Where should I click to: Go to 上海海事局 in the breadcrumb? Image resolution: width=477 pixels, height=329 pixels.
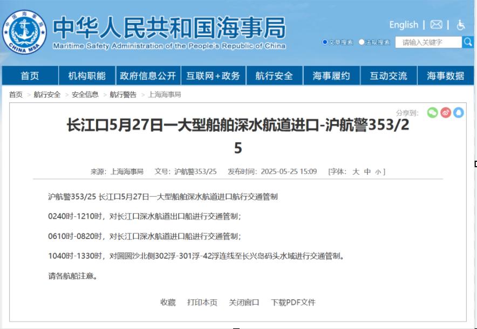[x=164, y=94]
